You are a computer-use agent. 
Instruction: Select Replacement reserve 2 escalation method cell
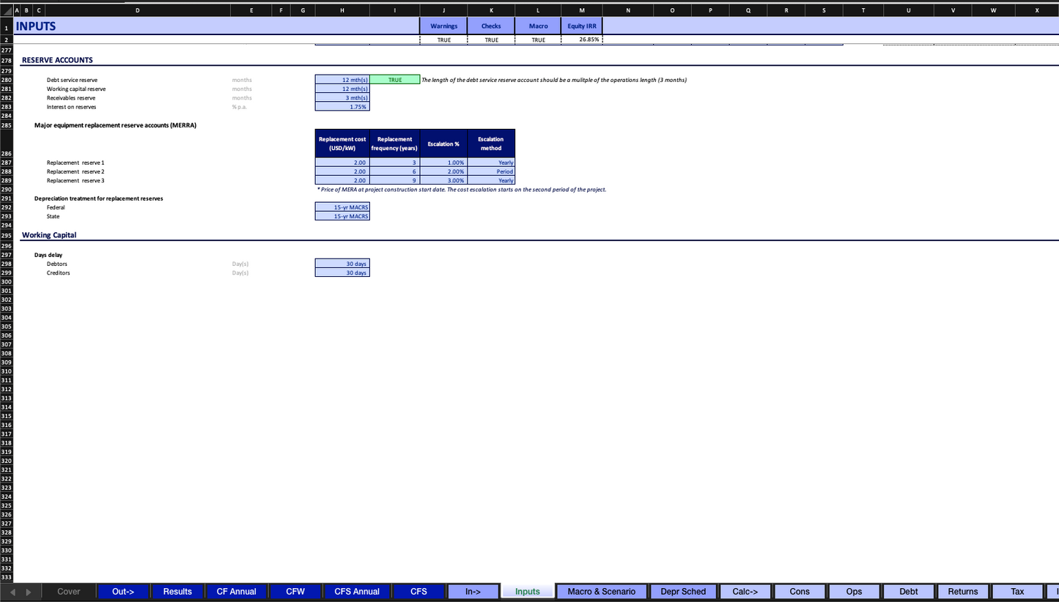pyautogui.click(x=491, y=171)
